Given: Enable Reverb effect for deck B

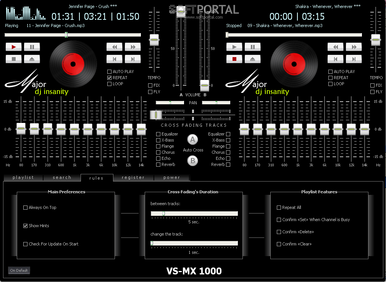Looking at the screenshot, I should (228, 165).
